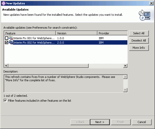
Task: Cancel the New Updates dialog
Action: 142,122
